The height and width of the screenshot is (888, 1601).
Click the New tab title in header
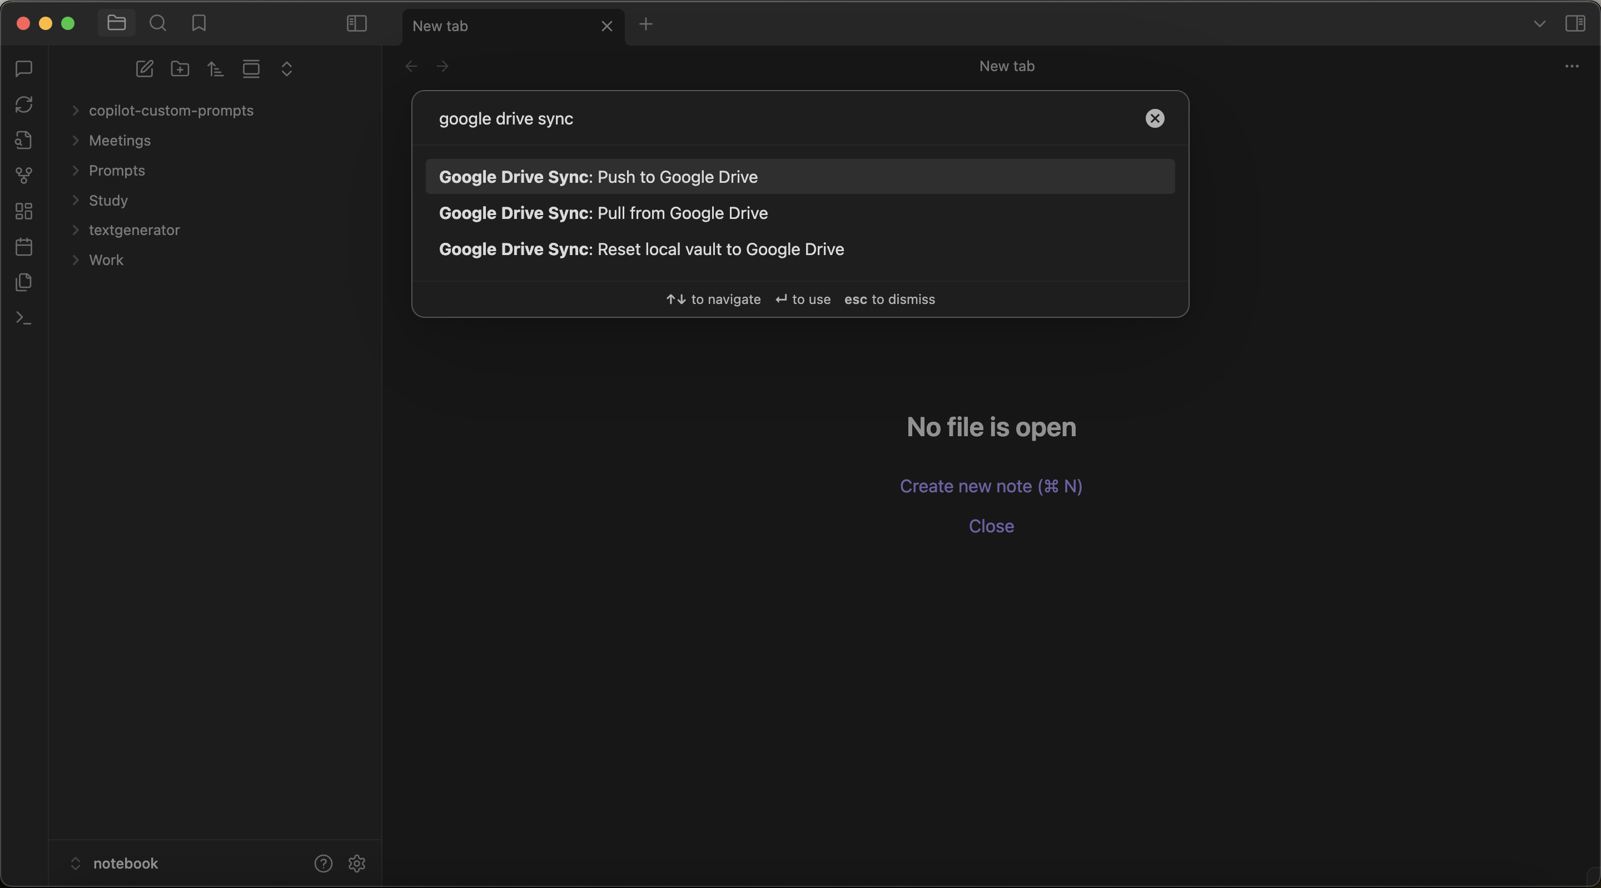1006,67
